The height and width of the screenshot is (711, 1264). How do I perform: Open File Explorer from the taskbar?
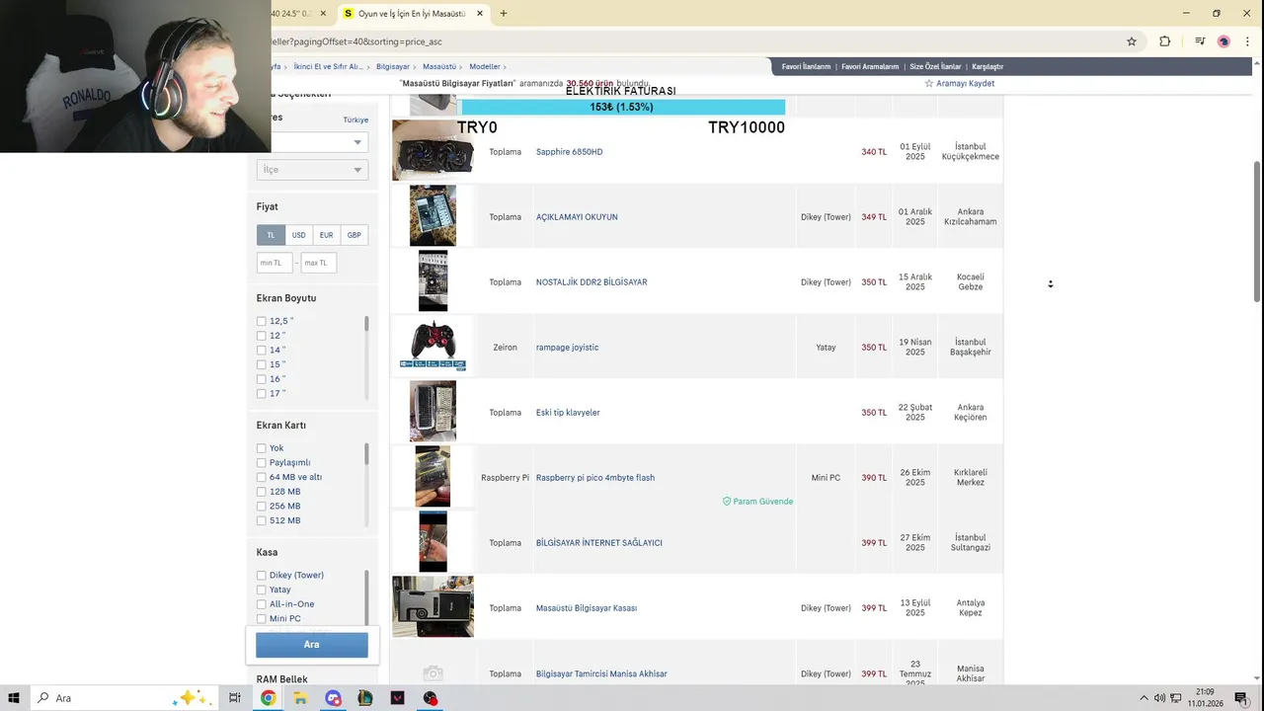pyautogui.click(x=300, y=698)
